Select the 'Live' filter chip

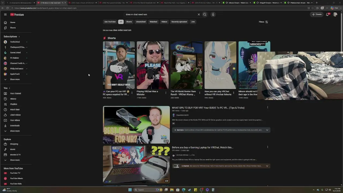click(x=193, y=22)
